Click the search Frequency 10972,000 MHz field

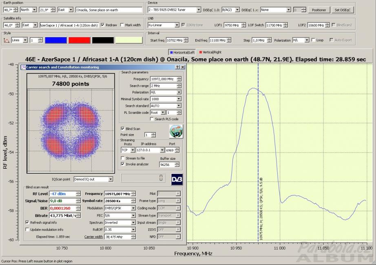[x=164, y=79]
